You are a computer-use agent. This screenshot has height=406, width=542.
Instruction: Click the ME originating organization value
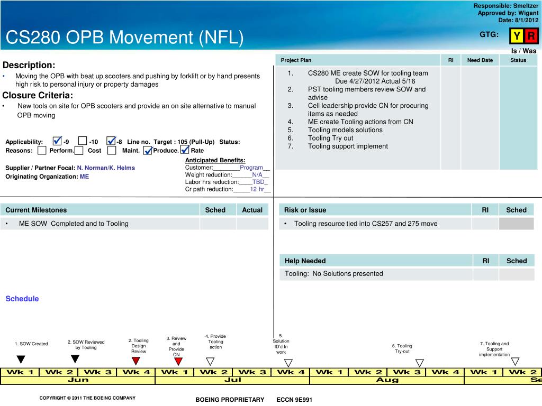[x=84, y=177]
